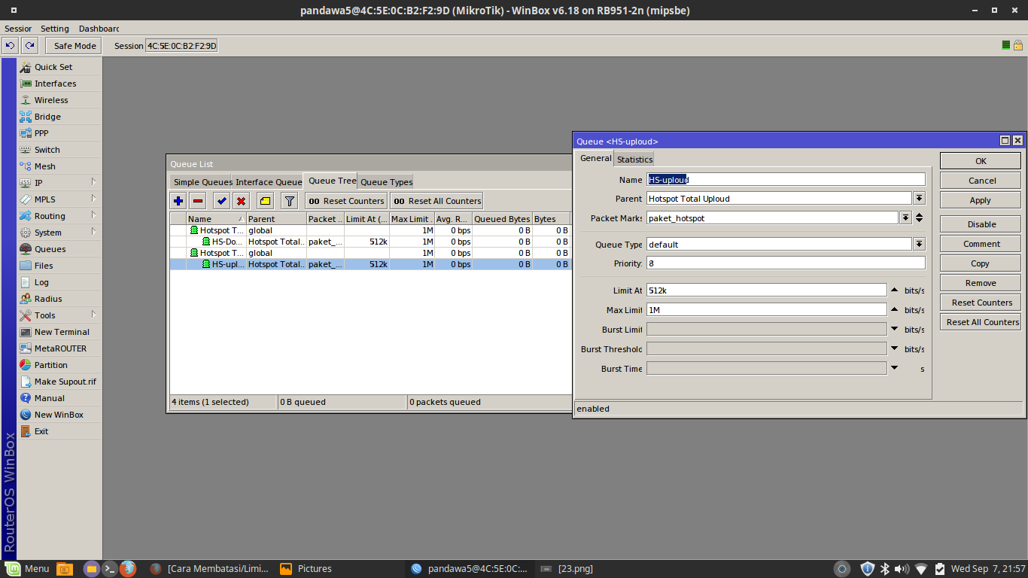Toggle Safe Mode button
Screen dimensions: 1028x578
click(75, 46)
